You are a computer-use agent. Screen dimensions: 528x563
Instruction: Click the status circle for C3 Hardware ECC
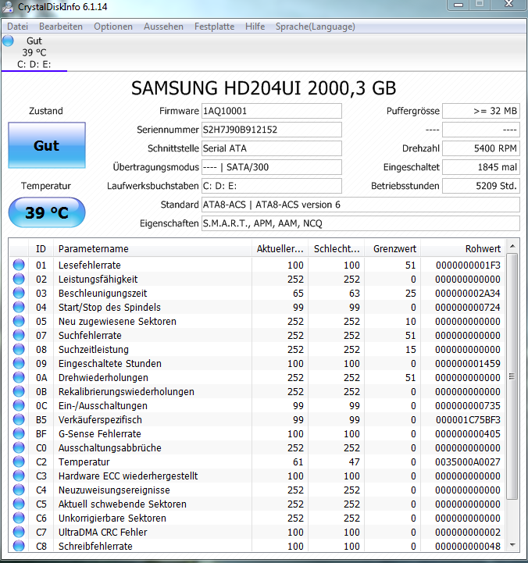[19, 476]
